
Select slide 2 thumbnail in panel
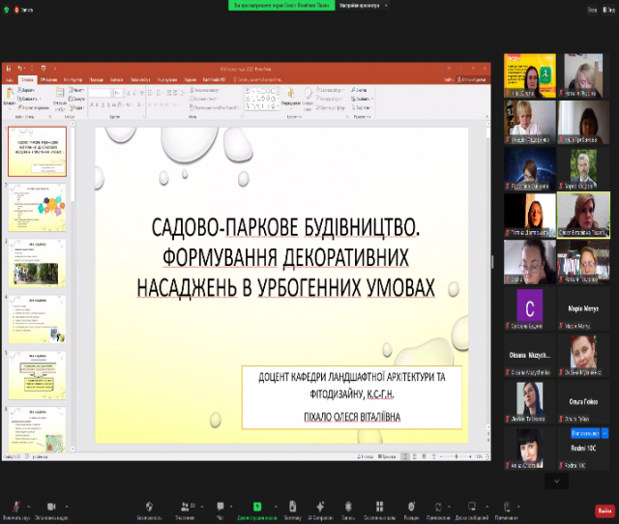click(37, 207)
